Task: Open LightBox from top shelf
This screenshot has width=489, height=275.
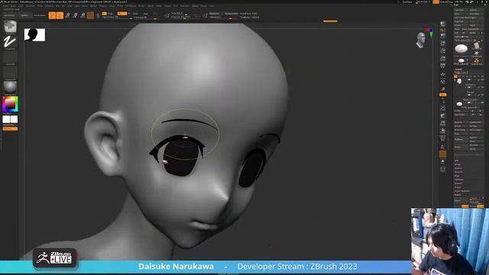Action: coord(24,15)
